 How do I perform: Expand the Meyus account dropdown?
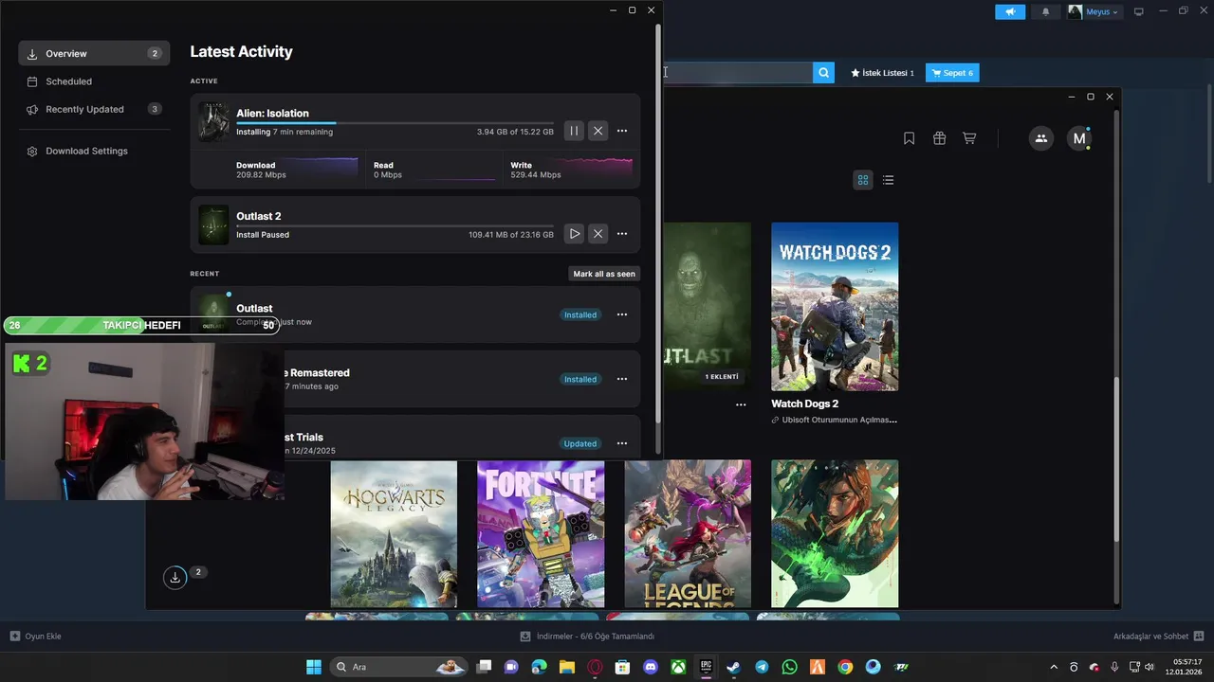(1094, 11)
